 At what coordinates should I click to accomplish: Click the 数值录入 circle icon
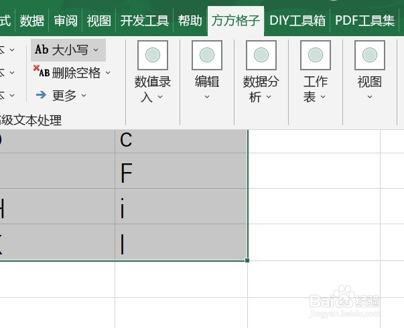(x=153, y=55)
